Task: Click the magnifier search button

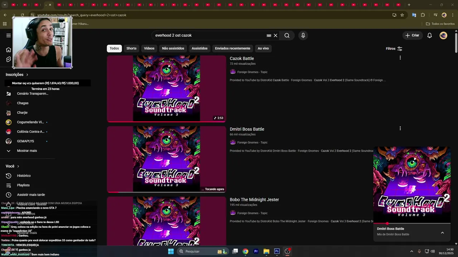Action: 287,35
